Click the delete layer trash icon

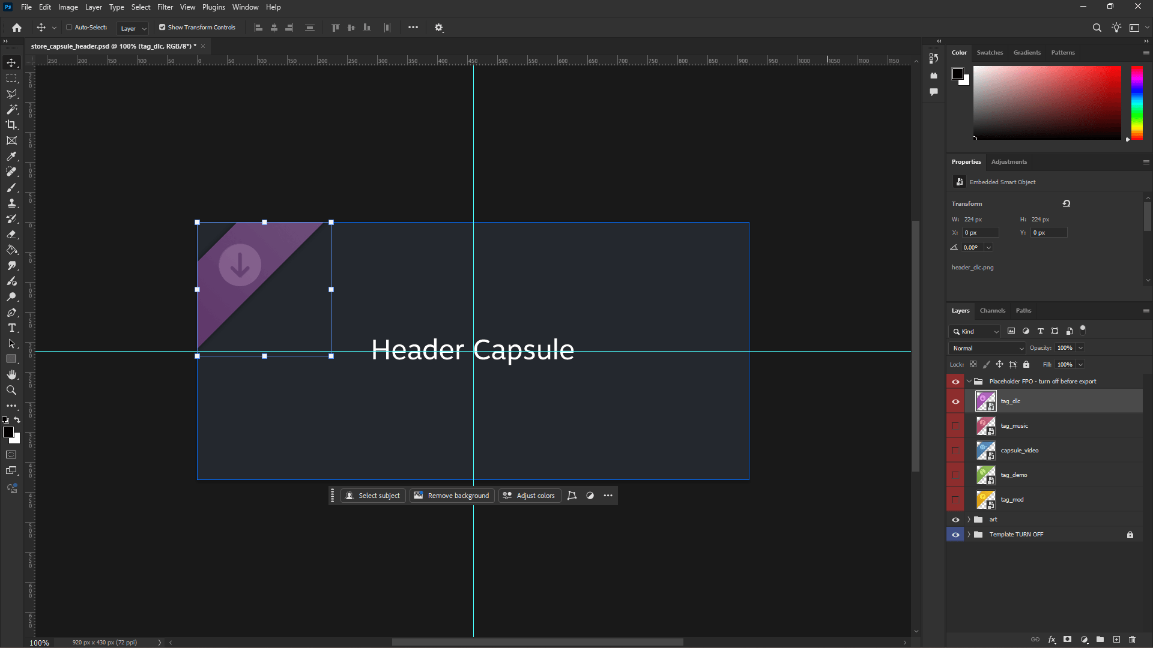click(1132, 640)
